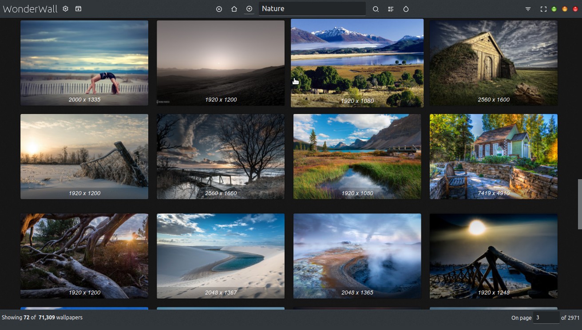
Task: Go back with the left arrow icon
Action: (x=219, y=9)
